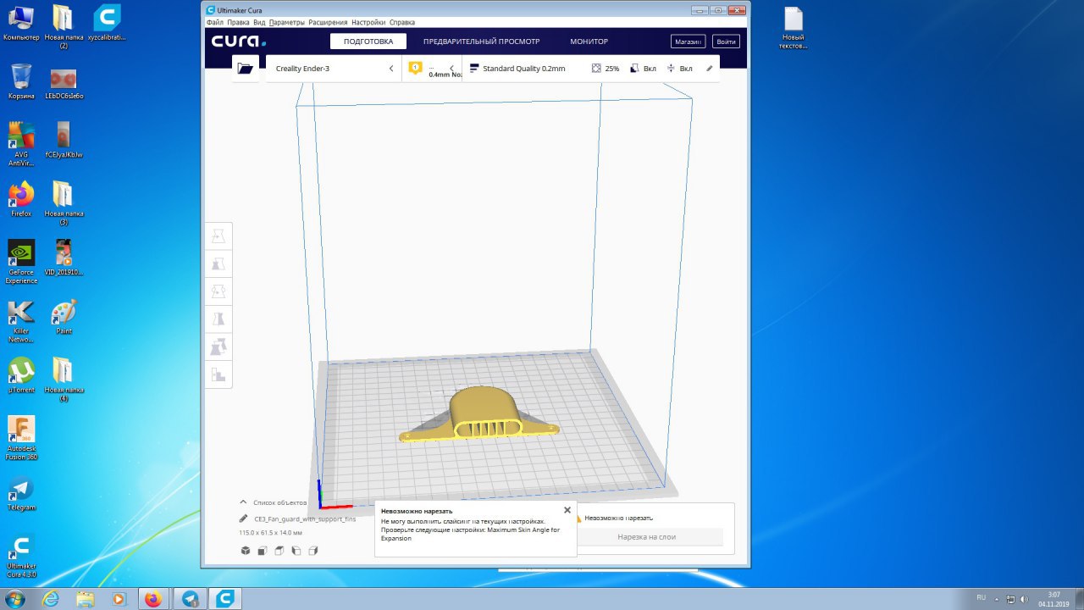This screenshot has height=610, width=1084.
Task: Click the 'Магазин' marketplace button
Action: (x=689, y=42)
